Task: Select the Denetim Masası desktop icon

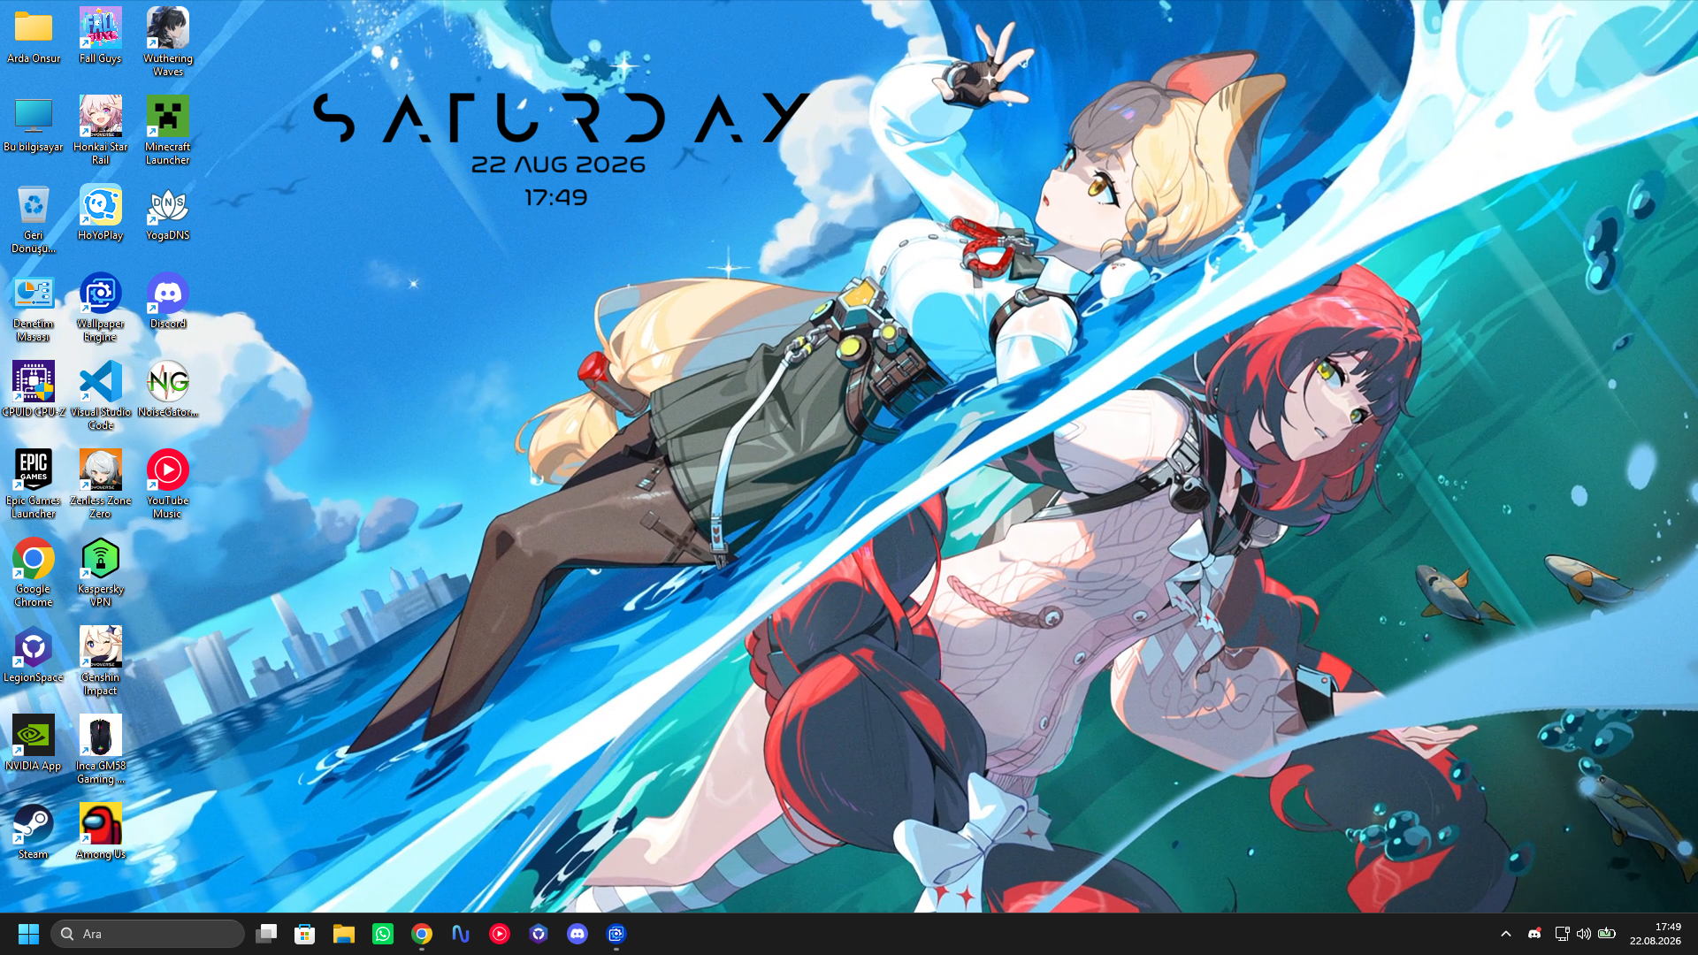Action: (34, 307)
